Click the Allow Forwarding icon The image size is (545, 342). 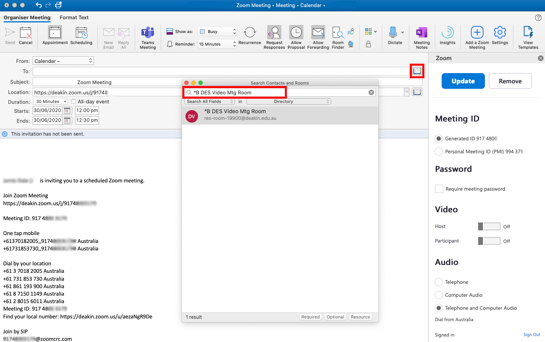tap(318, 33)
